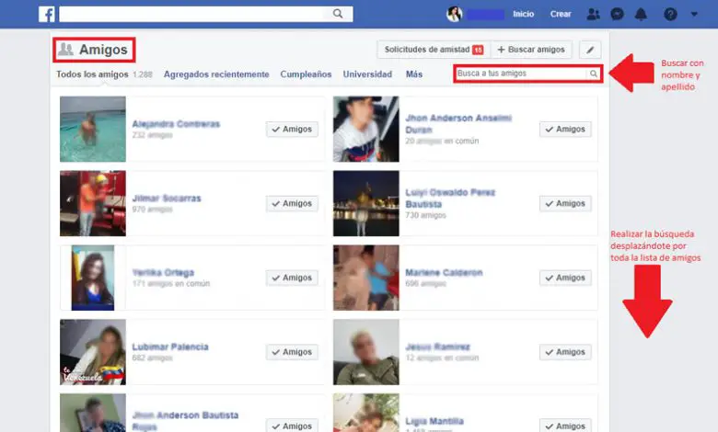Viewport: 718px width, 432px height.
Task: Open Amigos dropdown for Marlene Calderon
Action: tap(565, 278)
